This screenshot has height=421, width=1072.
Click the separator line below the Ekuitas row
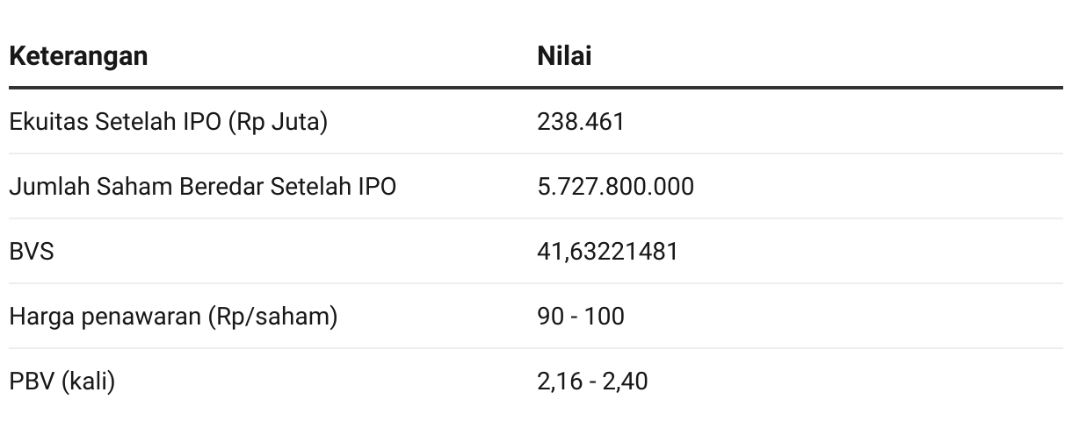point(536,153)
